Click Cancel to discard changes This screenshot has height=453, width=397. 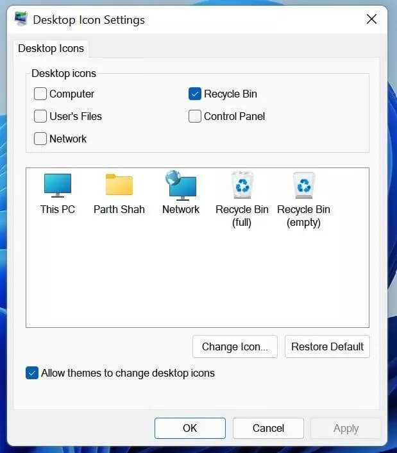point(268,428)
